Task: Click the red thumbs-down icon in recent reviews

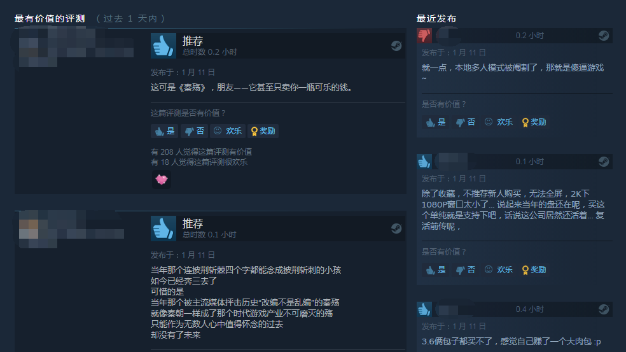Action: click(x=424, y=36)
